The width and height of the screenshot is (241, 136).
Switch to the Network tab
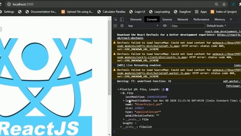point(183,19)
